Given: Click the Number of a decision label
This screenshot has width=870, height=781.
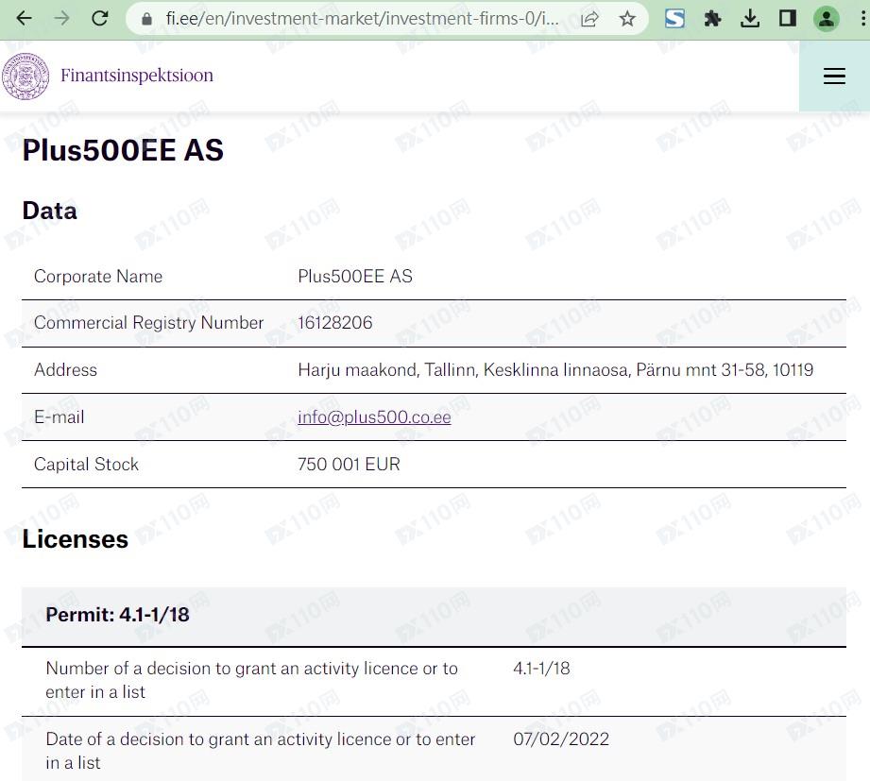Looking at the screenshot, I should [x=251, y=680].
